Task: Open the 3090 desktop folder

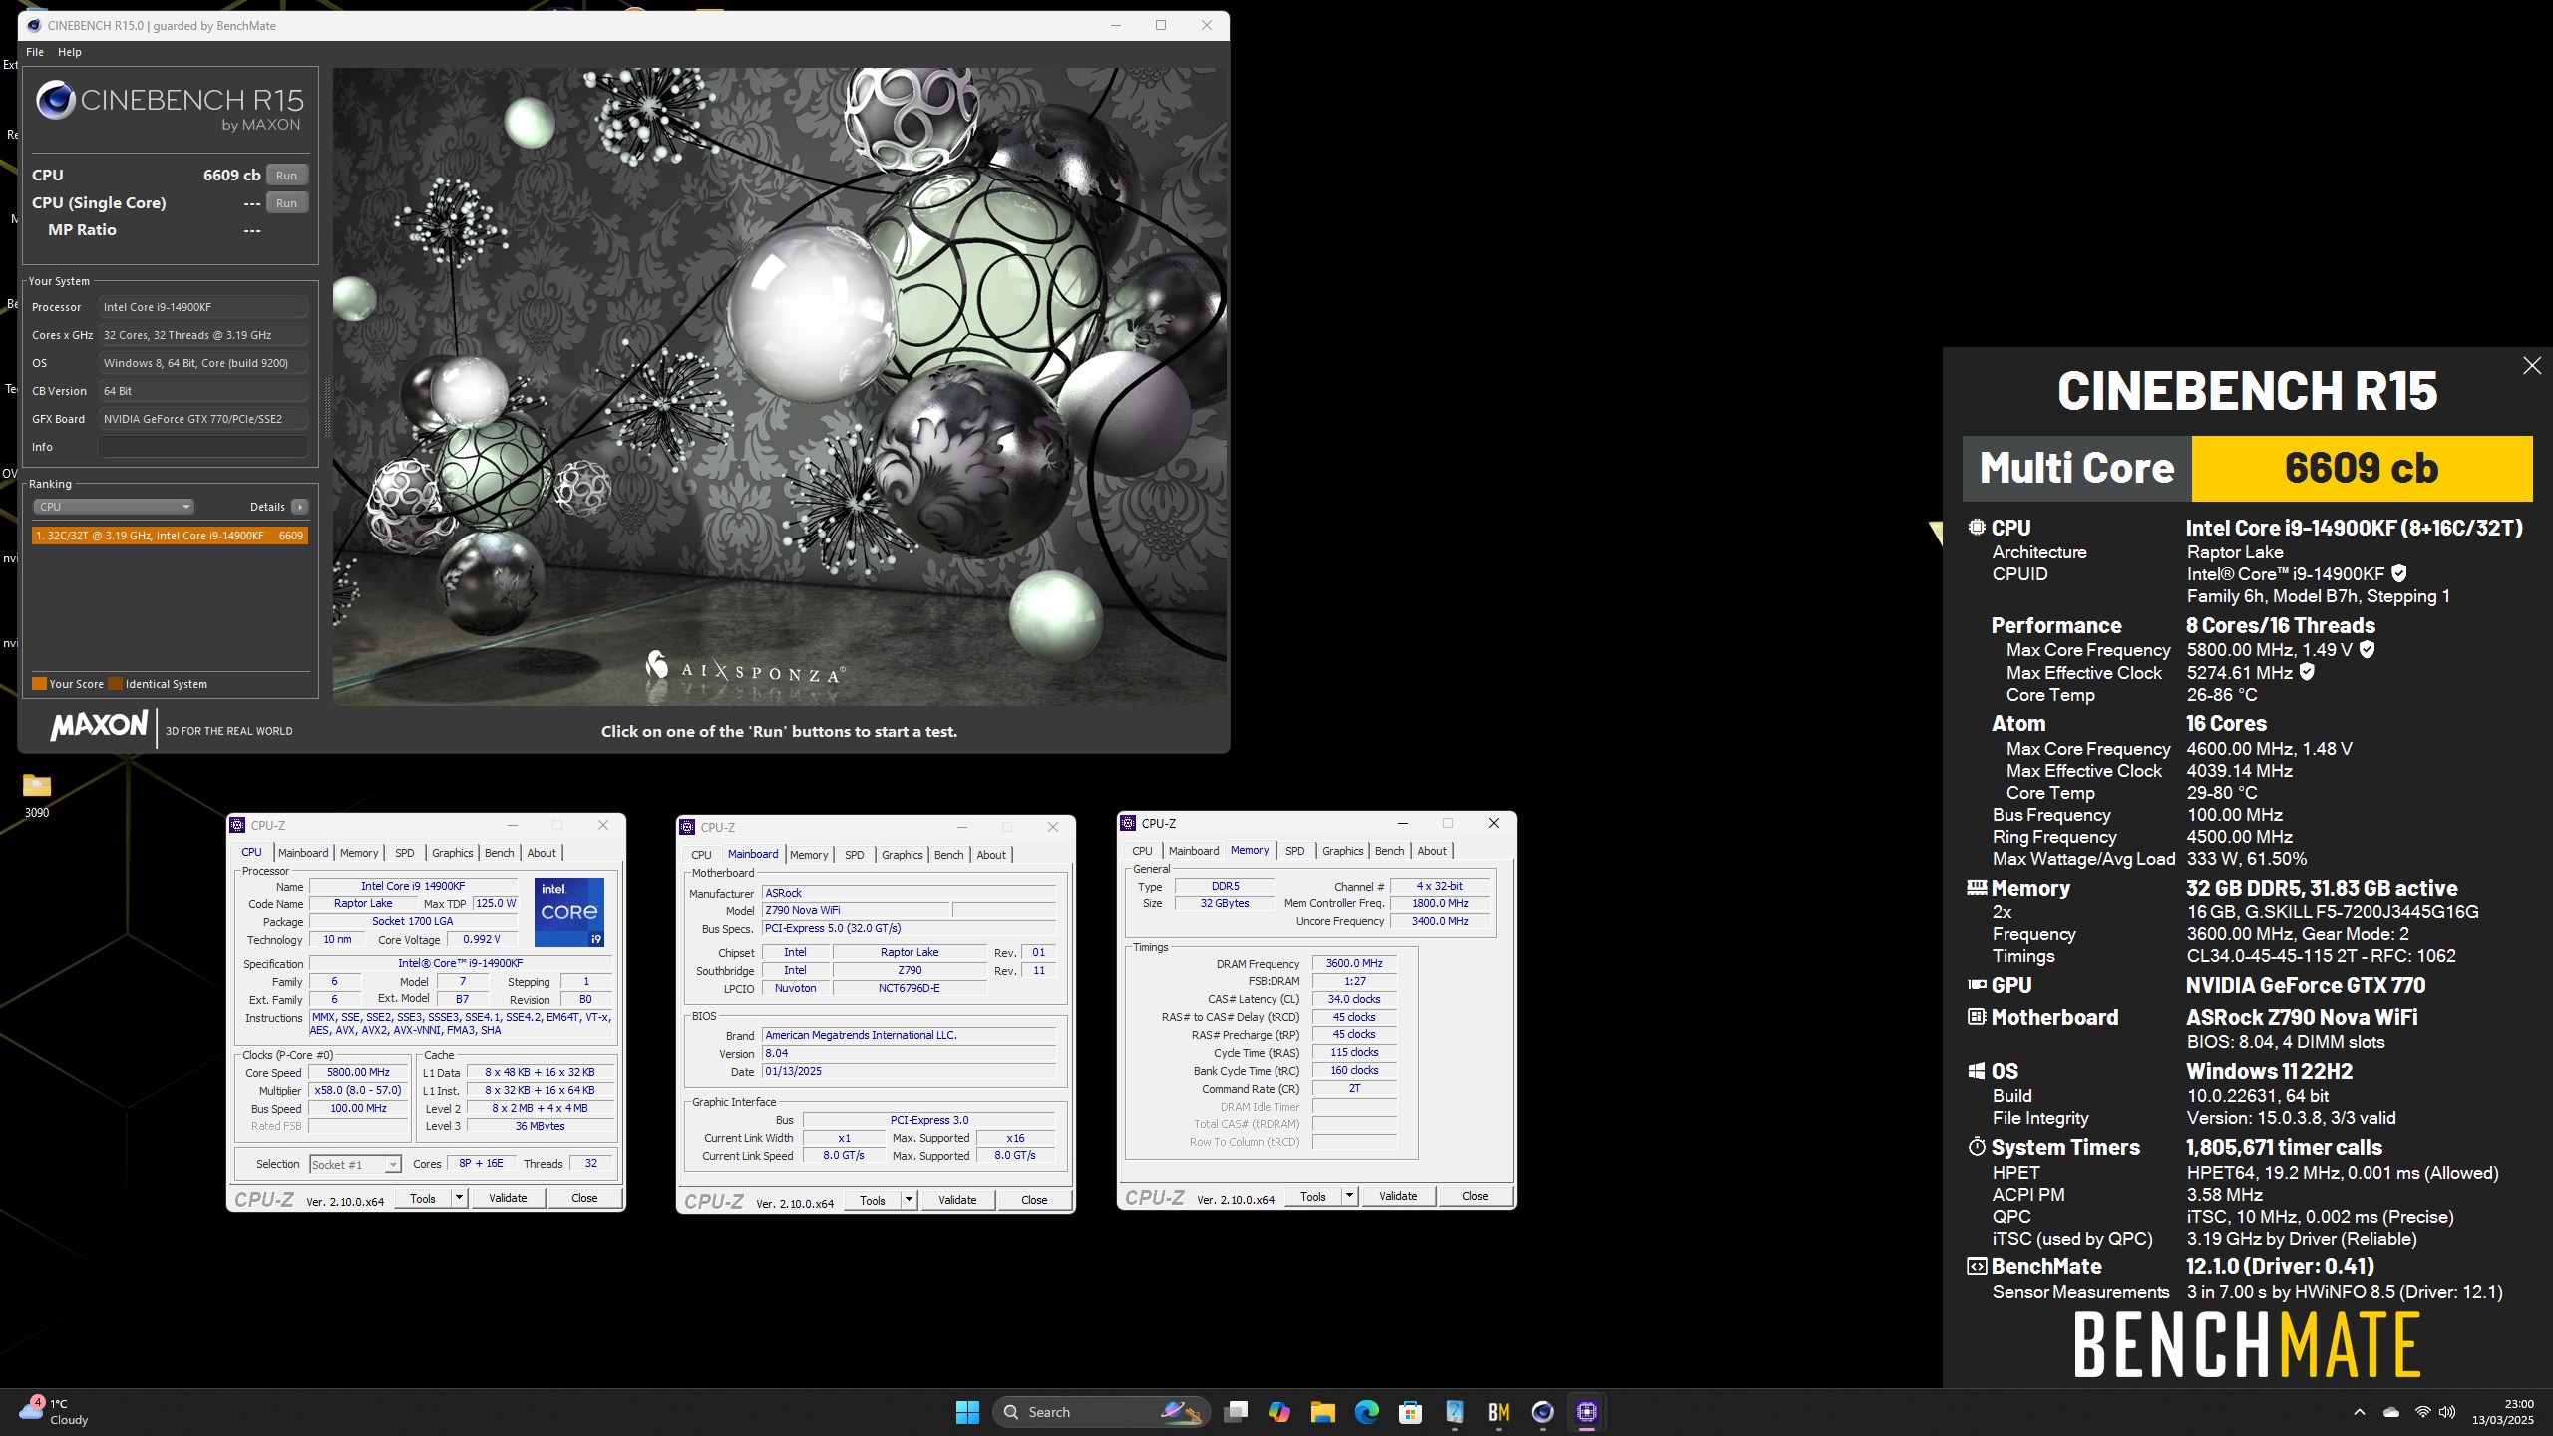Action: [x=37, y=795]
